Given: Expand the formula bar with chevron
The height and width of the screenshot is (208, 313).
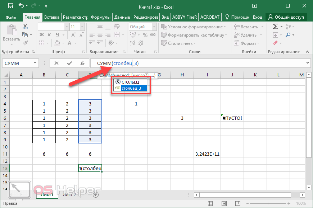Looking at the screenshot, I should pyautogui.click(x=308, y=63).
